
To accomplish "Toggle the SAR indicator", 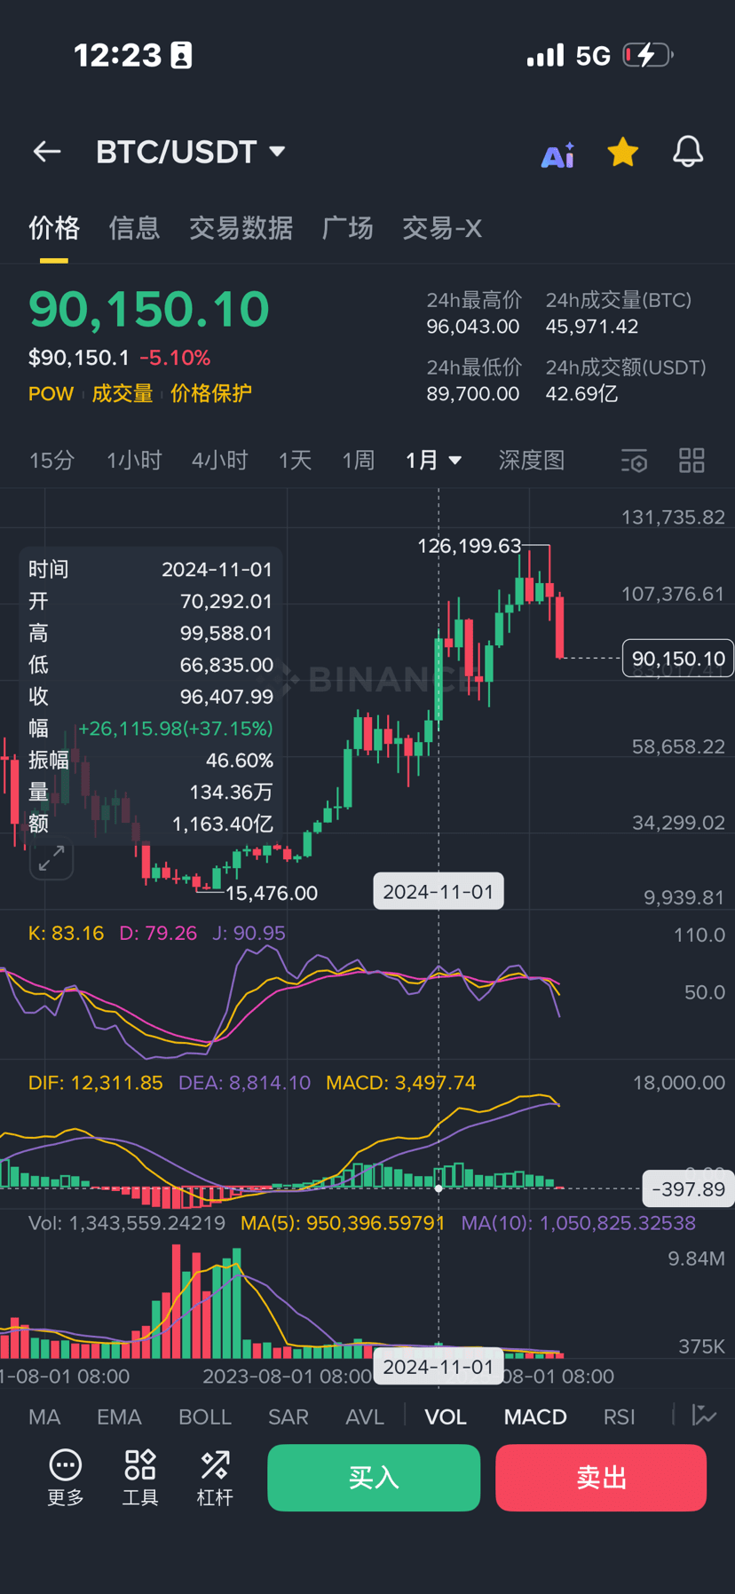I will click(288, 1416).
